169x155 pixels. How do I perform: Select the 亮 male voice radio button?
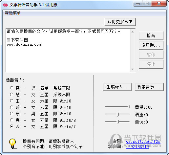click(x=11, y=88)
